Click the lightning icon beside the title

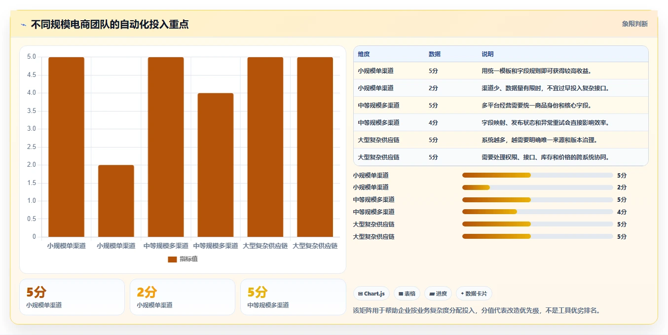click(x=23, y=25)
